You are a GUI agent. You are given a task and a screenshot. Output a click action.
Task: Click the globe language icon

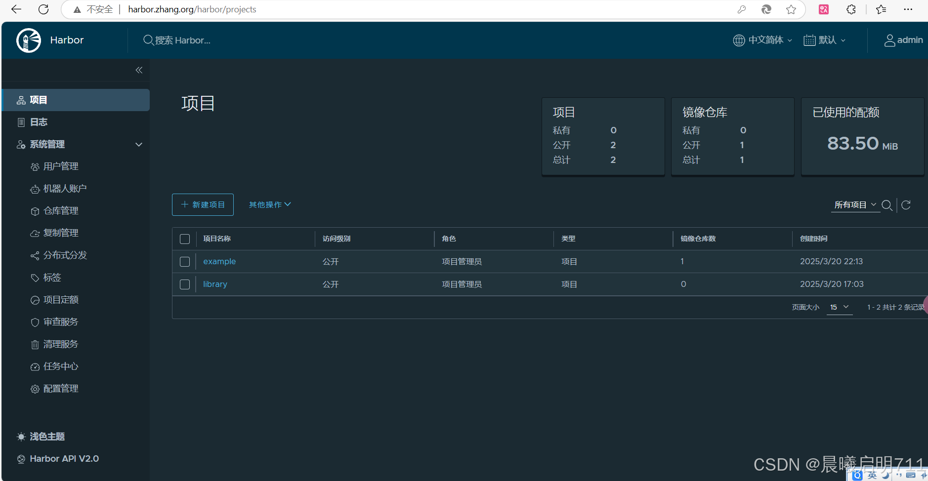pyautogui.click(x=739, y=40)
